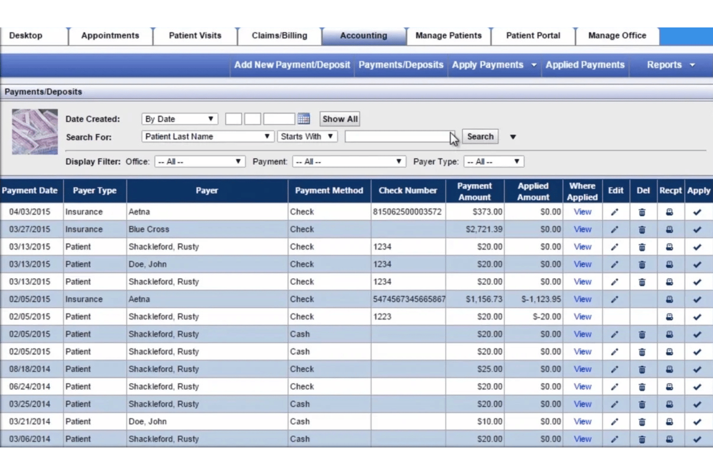Image resolution: width=713 pixels, height=475 pixels.
Task: Print receipt for 04/03/2015 Aetna payment
Action: 670,212
